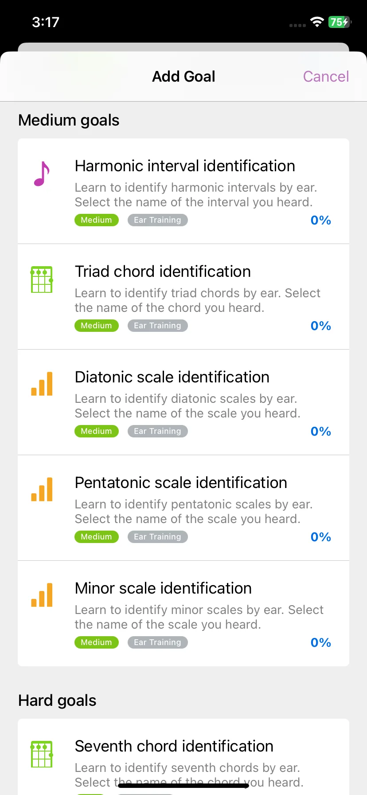Tap the orange bars icon for Diatonic scale

(x=42, y=384)
